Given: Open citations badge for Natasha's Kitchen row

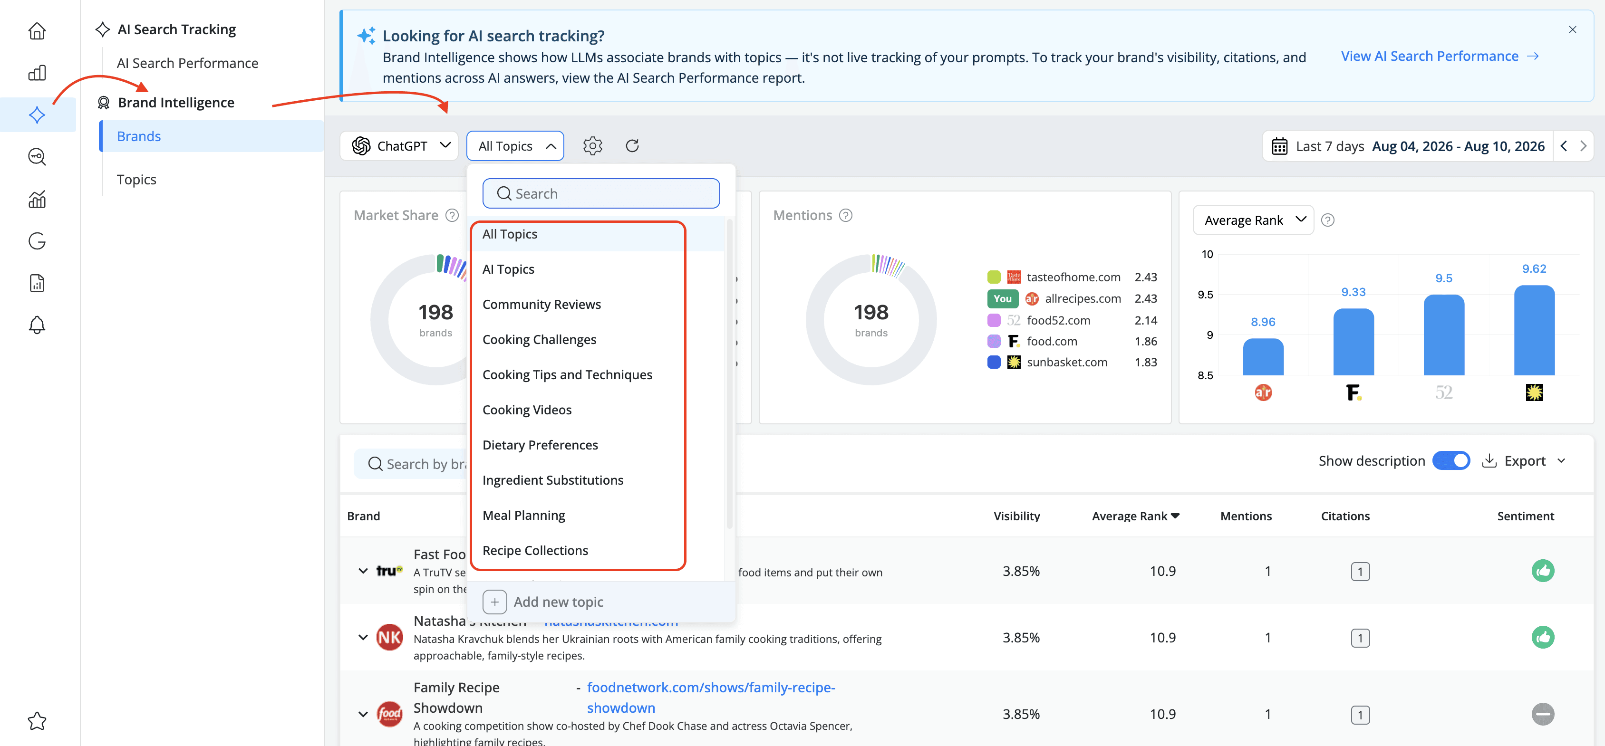Looking at the screenshot, I should pyautogui.click(x=1360, y=638).
